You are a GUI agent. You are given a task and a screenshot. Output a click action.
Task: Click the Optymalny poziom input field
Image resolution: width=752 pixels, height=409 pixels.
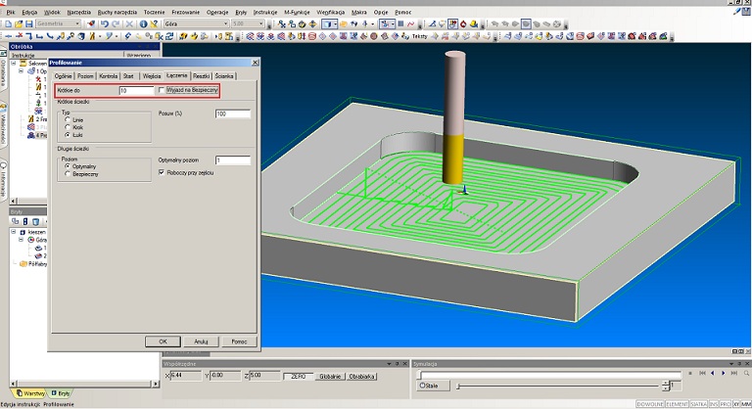pyautogui.click(x=233, y=160)
